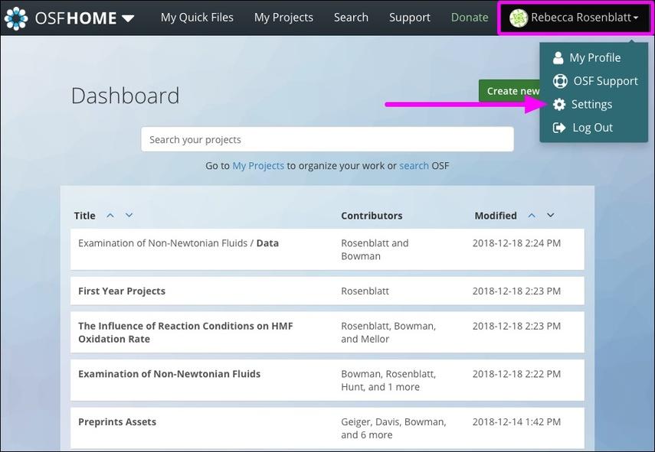Click the Create new project button
Viewport: 655px width, 452px height.
pos(509,91)
